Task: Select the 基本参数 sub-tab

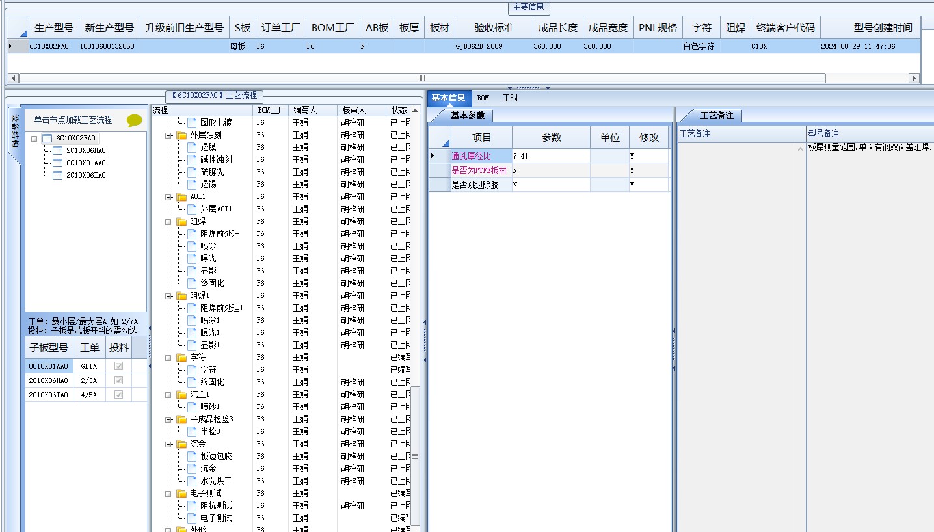Action: 468,115
